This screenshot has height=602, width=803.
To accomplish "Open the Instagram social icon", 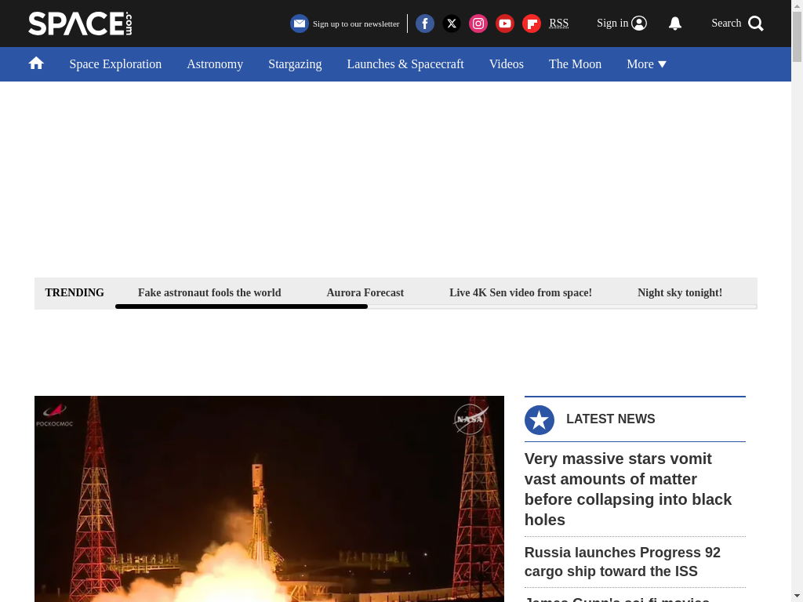I will (478, 24).
